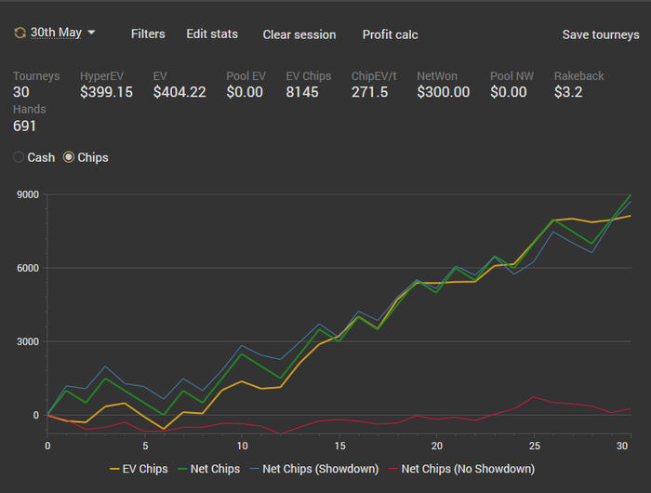Click the refresh icon beside the date
This screenshot has width=651, height=493.
20,33
